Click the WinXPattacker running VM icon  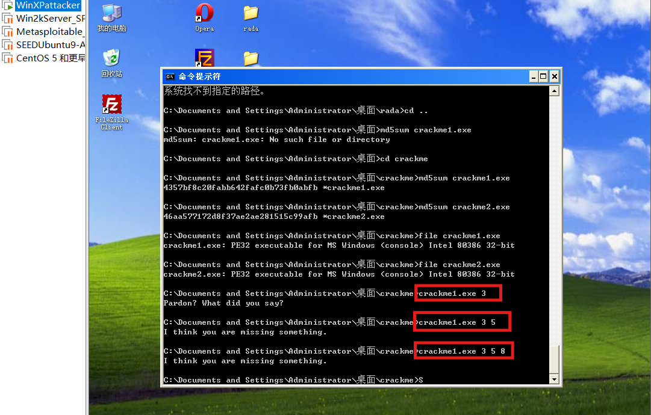[x=7, y=5]
